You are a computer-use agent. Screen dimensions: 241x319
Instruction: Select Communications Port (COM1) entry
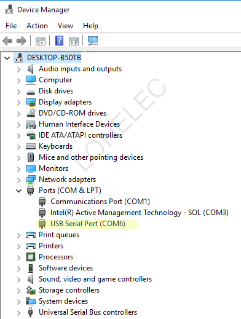coord(100,202)
